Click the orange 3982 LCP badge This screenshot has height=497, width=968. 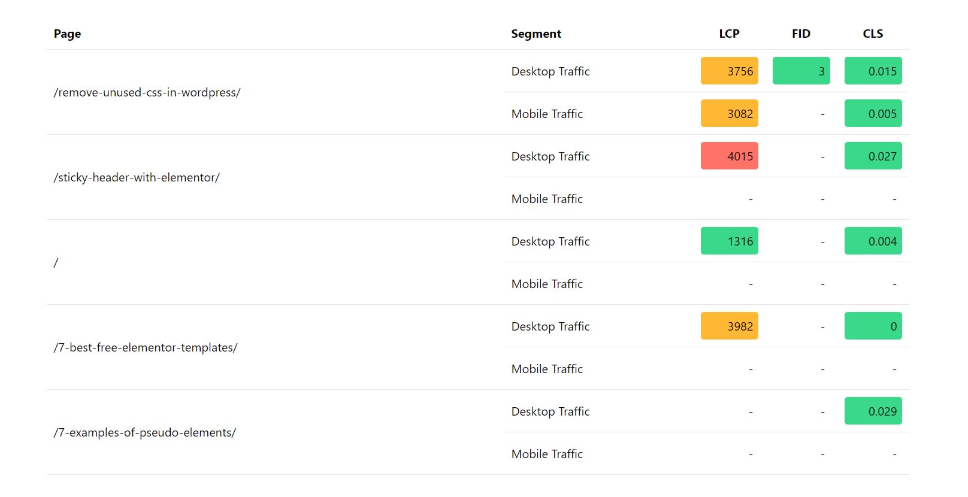coord(730,326)
